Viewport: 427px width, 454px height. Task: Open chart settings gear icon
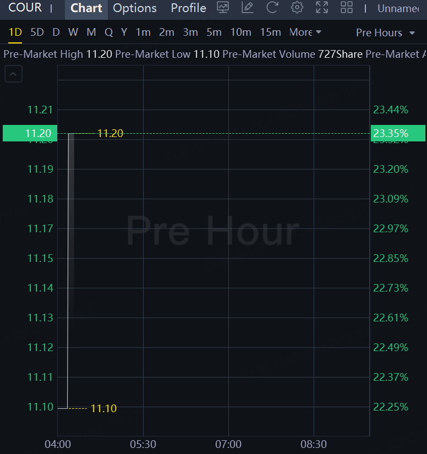tap(297, 8)
